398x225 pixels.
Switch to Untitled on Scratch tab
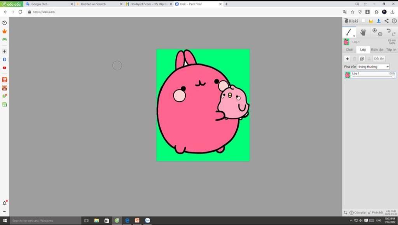pos(99,4)
